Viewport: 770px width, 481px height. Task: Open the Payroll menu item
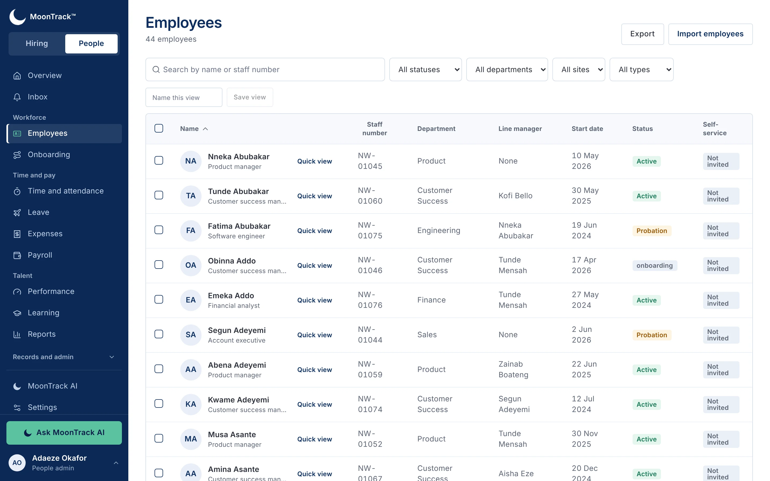click(x=64, y=255)
